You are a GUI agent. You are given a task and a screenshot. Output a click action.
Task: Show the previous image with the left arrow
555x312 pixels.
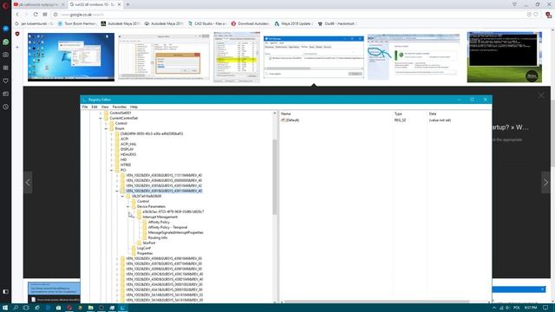pos(28,182)
